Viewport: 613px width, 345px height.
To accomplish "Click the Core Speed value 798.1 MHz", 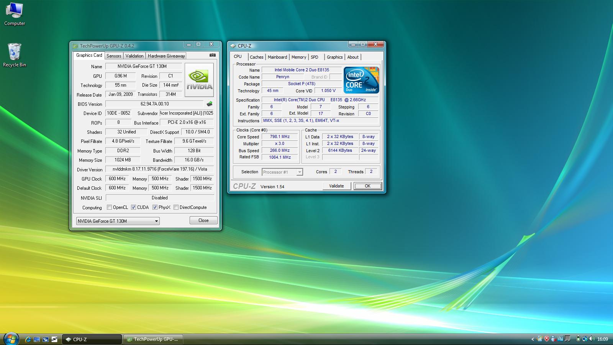I will coord(280,136).
